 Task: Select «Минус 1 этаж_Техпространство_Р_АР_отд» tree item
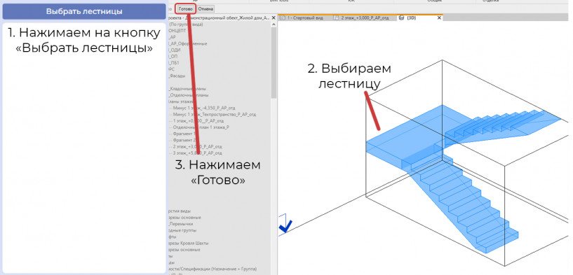215,114
